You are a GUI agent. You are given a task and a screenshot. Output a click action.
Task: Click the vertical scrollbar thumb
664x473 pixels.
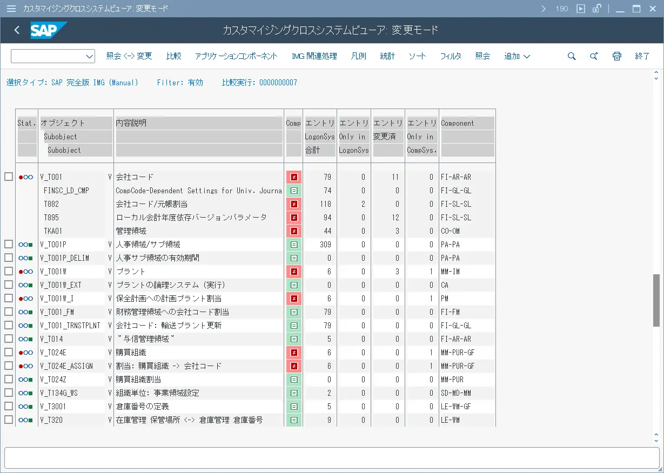click(656, 300)
